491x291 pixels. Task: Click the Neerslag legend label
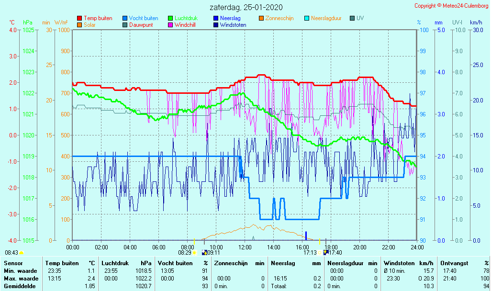pyautogui.click(x=231, y=19)
